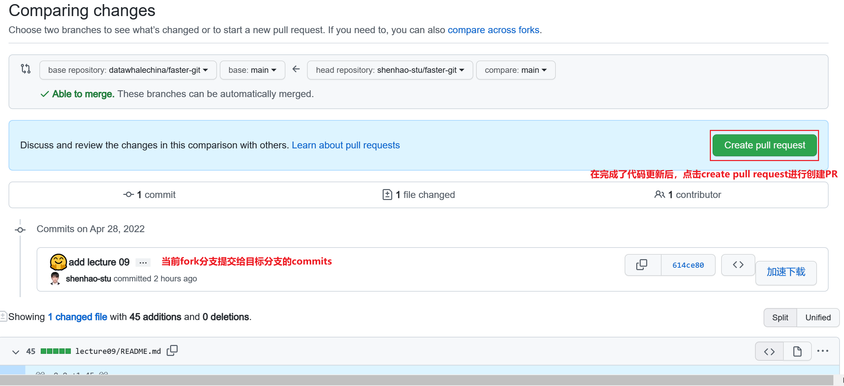
Task: Select the git compare icon near branch selectors
Action: pyautogui.click(x=26, y=69)
